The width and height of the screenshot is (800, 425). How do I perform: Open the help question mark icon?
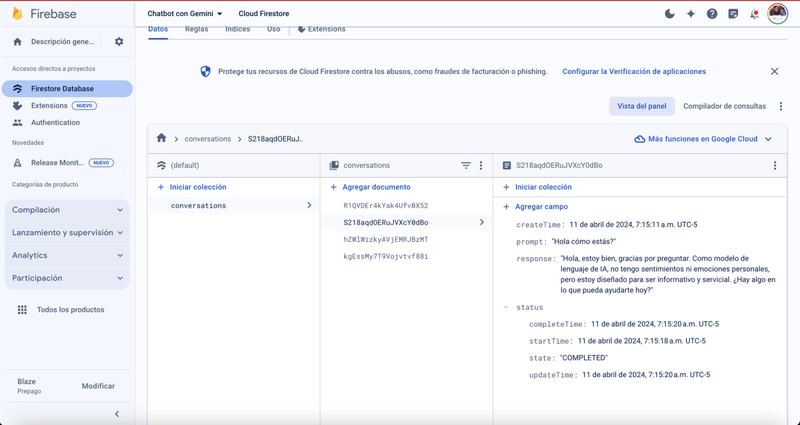coord(712,13)
